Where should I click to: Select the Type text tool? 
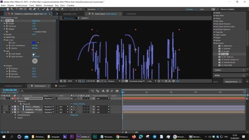tap(39, 9)
